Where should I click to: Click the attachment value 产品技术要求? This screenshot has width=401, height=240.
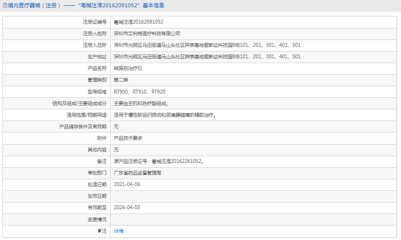[128, 138]
